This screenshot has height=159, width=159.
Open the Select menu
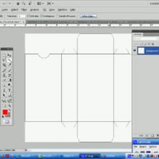tap(15, 10)
